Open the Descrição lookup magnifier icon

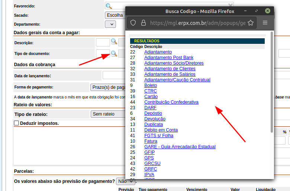point(114,42)
